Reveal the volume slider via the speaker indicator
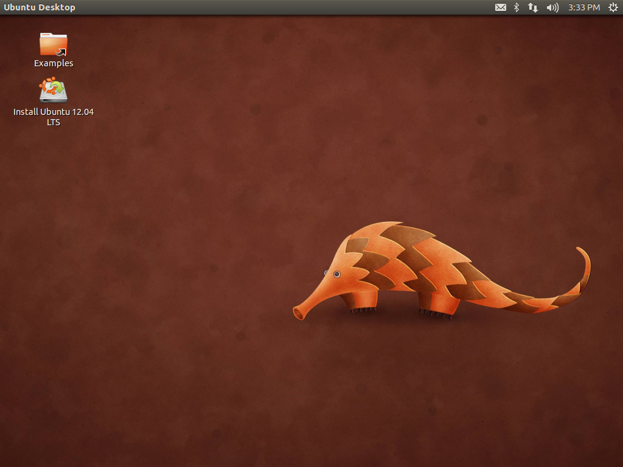Viewport: 623px width, 467px height. tap(551, 7)
